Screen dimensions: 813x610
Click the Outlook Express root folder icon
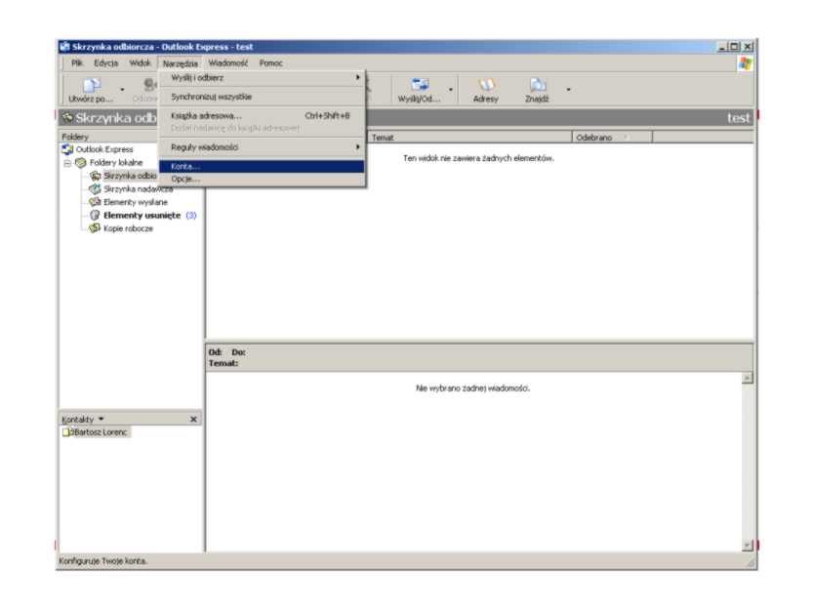pos(67,149)
